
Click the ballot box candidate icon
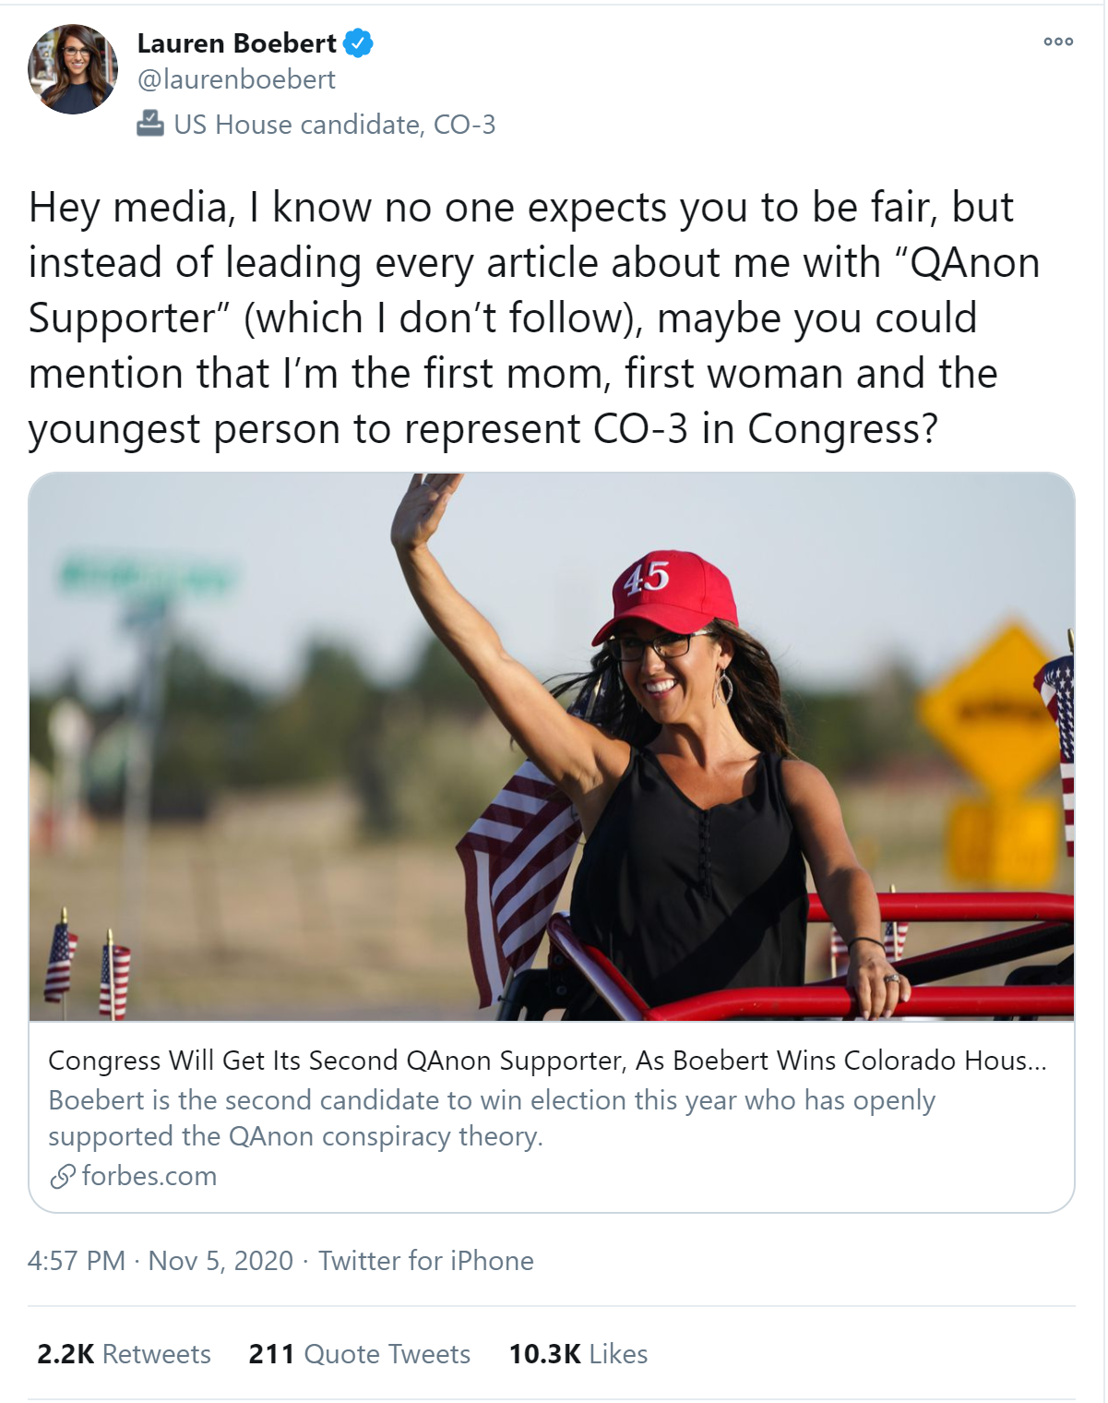pos(149,124)
